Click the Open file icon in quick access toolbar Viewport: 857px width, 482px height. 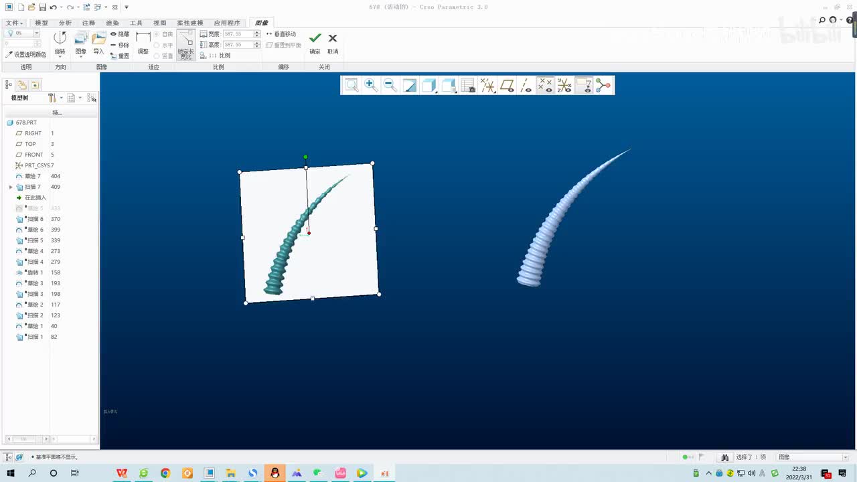[31, 7]
